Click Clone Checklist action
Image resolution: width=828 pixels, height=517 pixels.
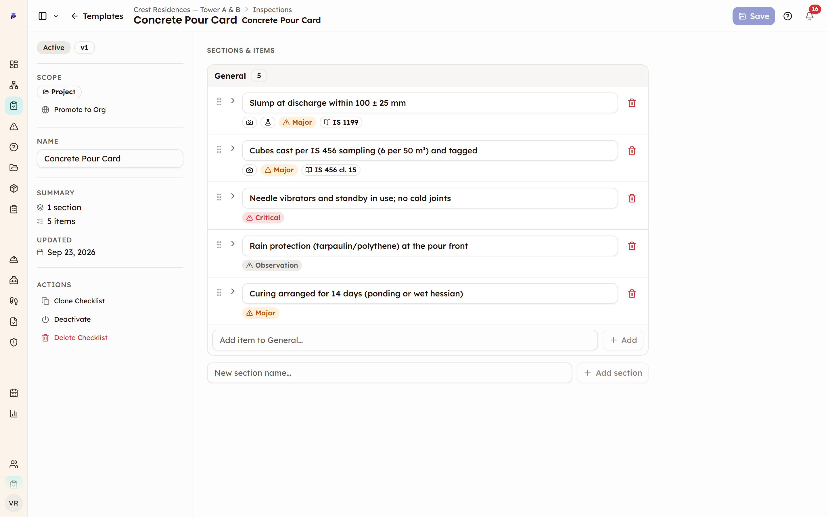click(73, 301)
